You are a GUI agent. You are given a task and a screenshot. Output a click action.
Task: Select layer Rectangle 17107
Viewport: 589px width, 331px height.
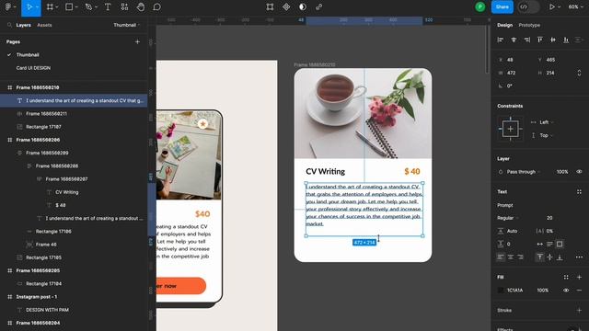pos(43,127)
